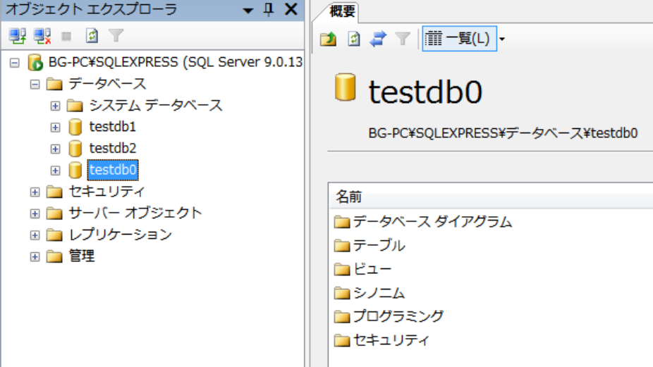Select テーブル in the summary list
The image size is (653, 367).
tap(379, 246)
